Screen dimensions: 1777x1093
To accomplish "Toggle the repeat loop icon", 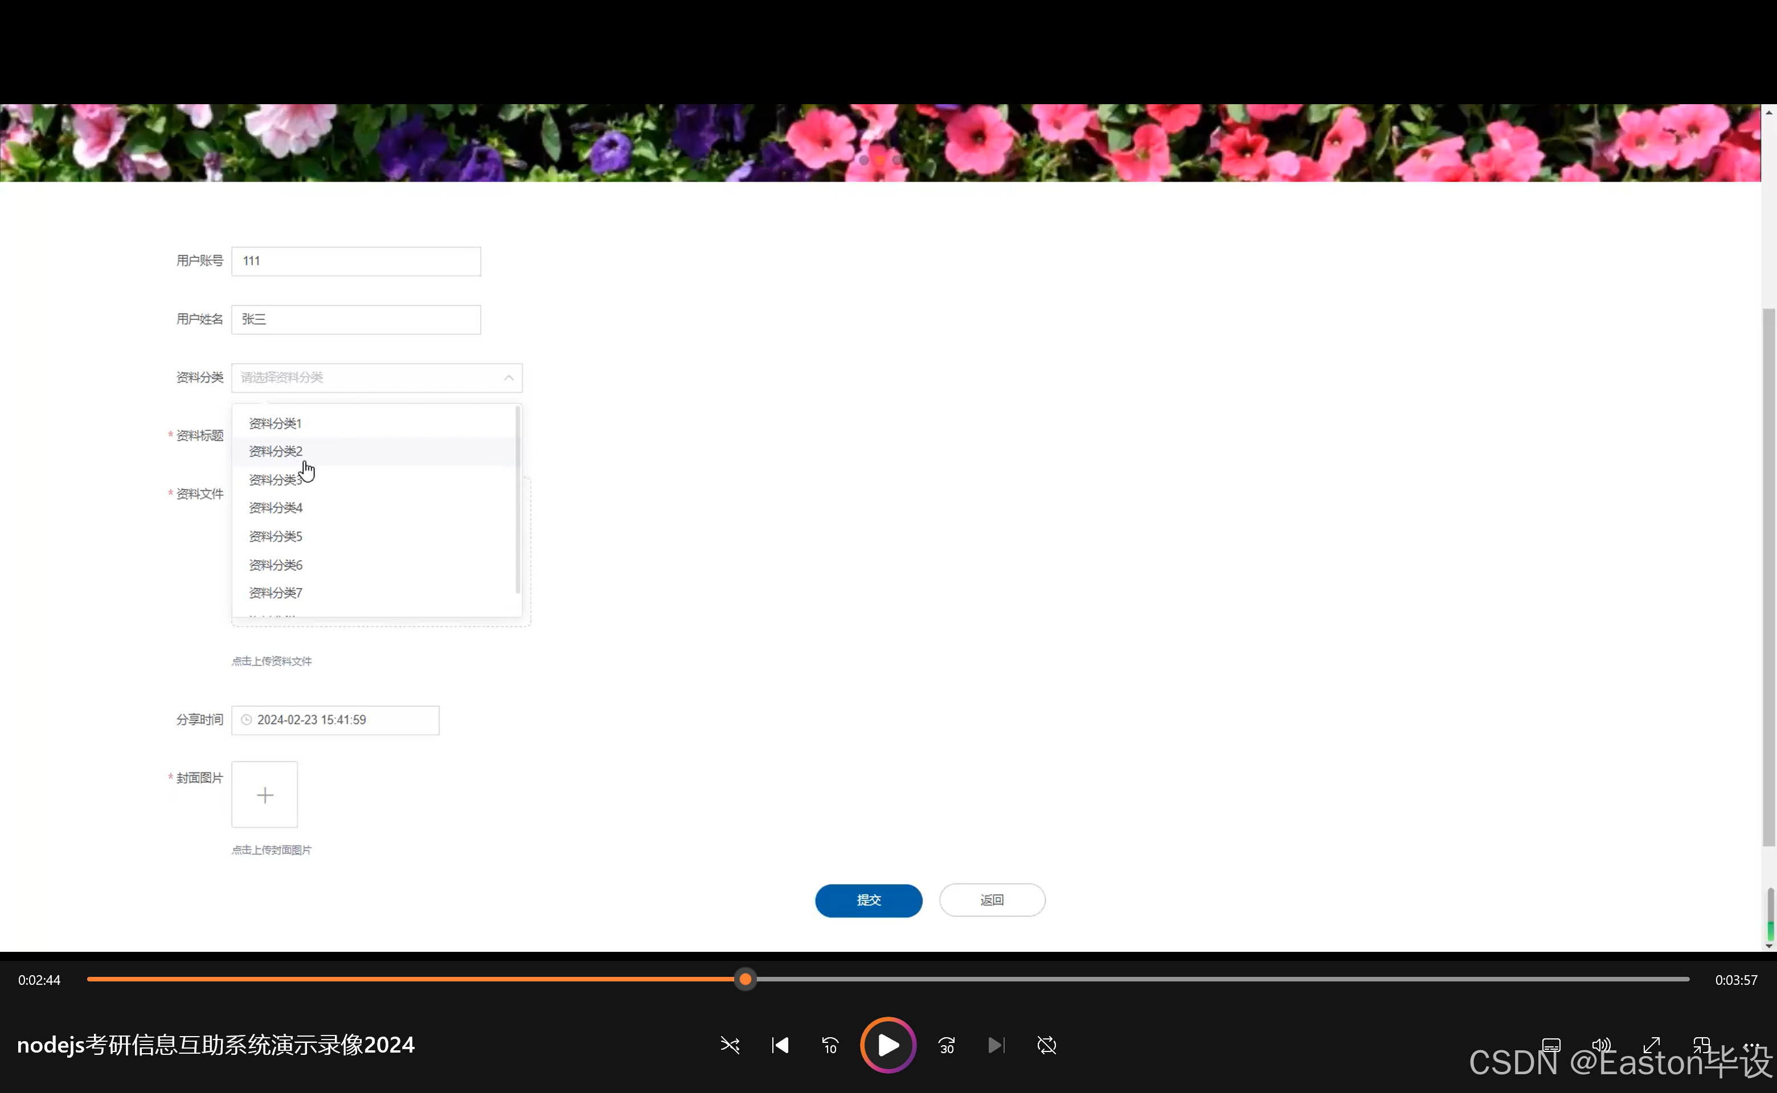I will [1046, 1045].
